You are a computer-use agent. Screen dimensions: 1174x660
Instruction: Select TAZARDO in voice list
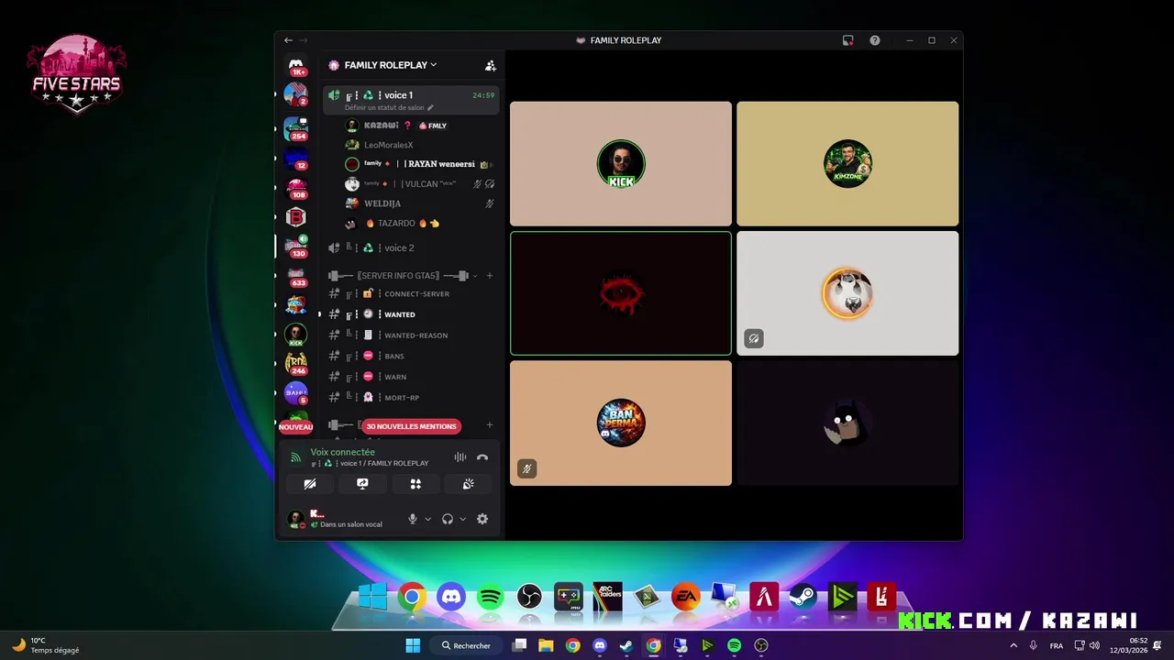tap(420, 223)
